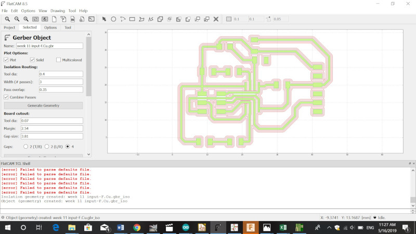Click the Polygon Union toolbar icon

160,19
